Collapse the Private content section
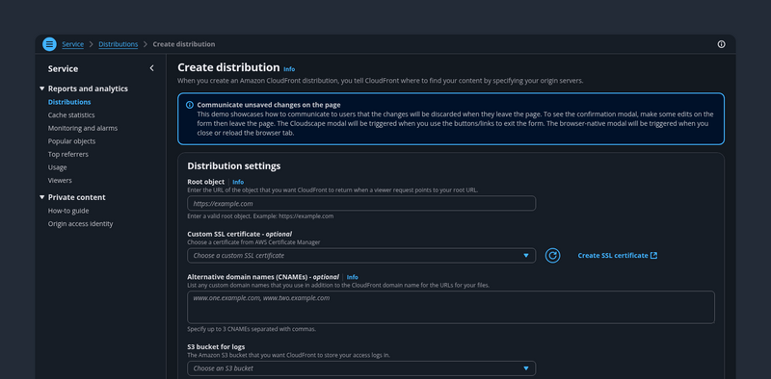The height and width of the screenshot is (379, 771). click(41, 197)
